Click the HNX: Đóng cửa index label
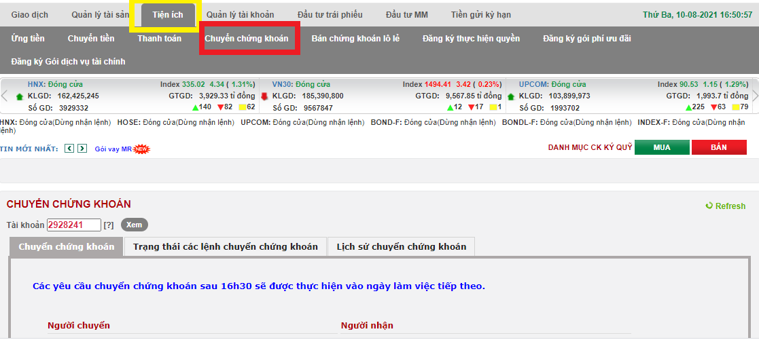This screenshot has width=759, height=340. [x=55, y=85]
